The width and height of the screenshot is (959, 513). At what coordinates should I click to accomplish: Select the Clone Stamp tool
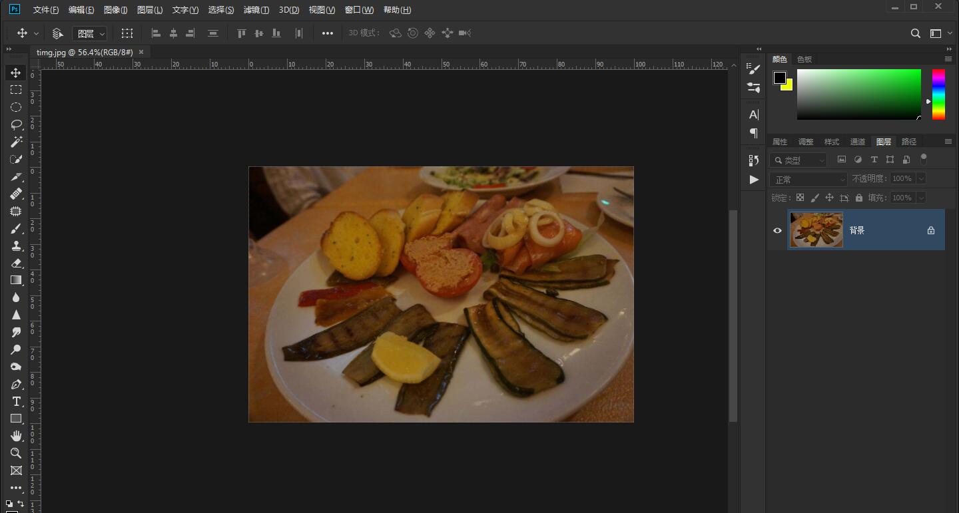pyautogui.click(x=16, y=246)
